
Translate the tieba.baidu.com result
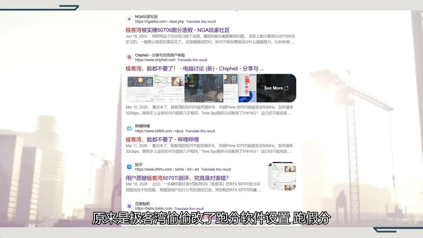[189, 209]
